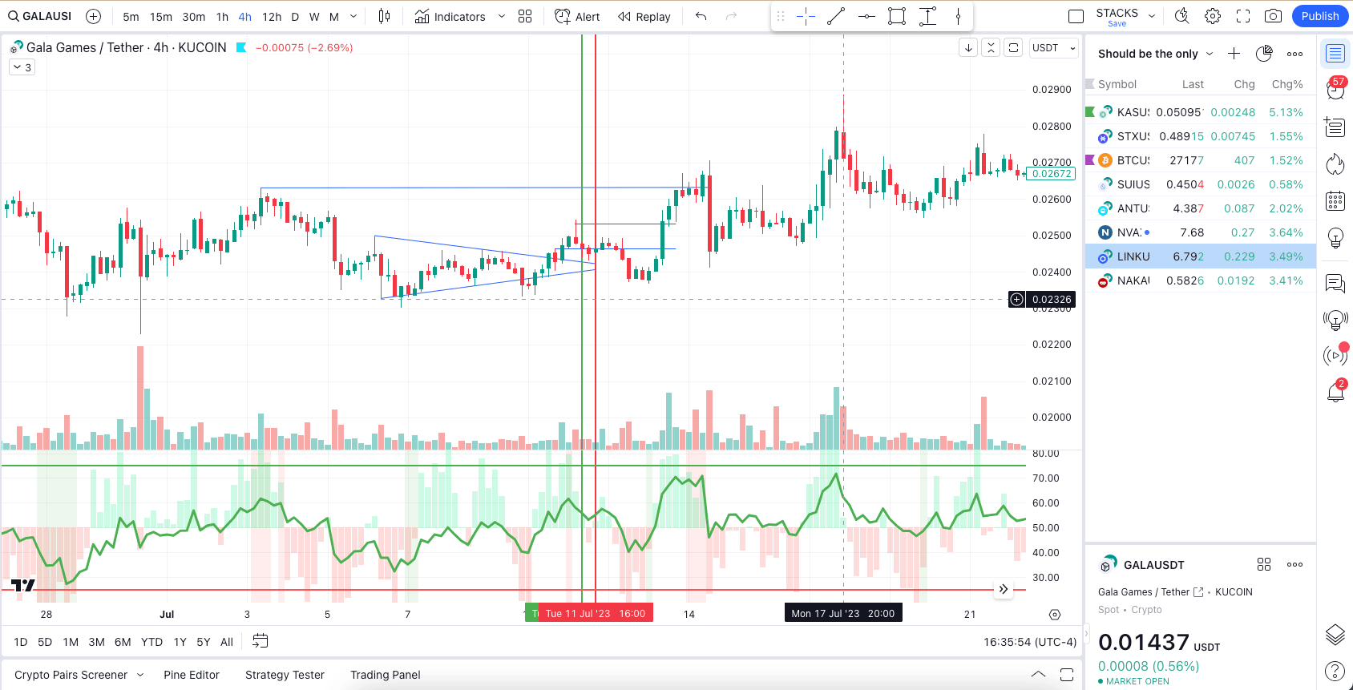This screenshot has height=690, width=1353.
Task: Open the 'Should be the only' watchlist dropdown
Action: click(1156, 54)
